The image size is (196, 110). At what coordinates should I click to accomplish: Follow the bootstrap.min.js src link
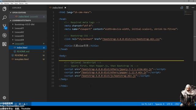108,76
